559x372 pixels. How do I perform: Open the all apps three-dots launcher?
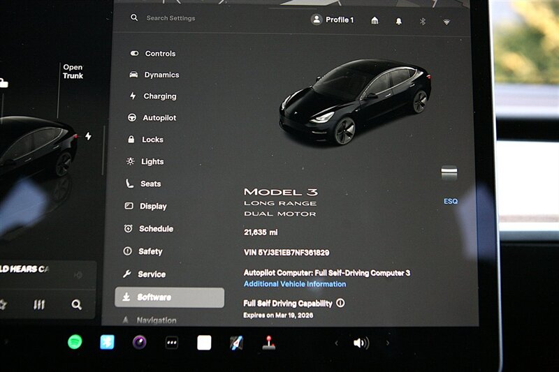172,343
